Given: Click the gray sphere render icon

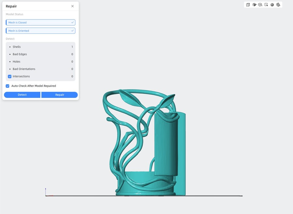Looking at the screenshot, I should tap(272, 5).
